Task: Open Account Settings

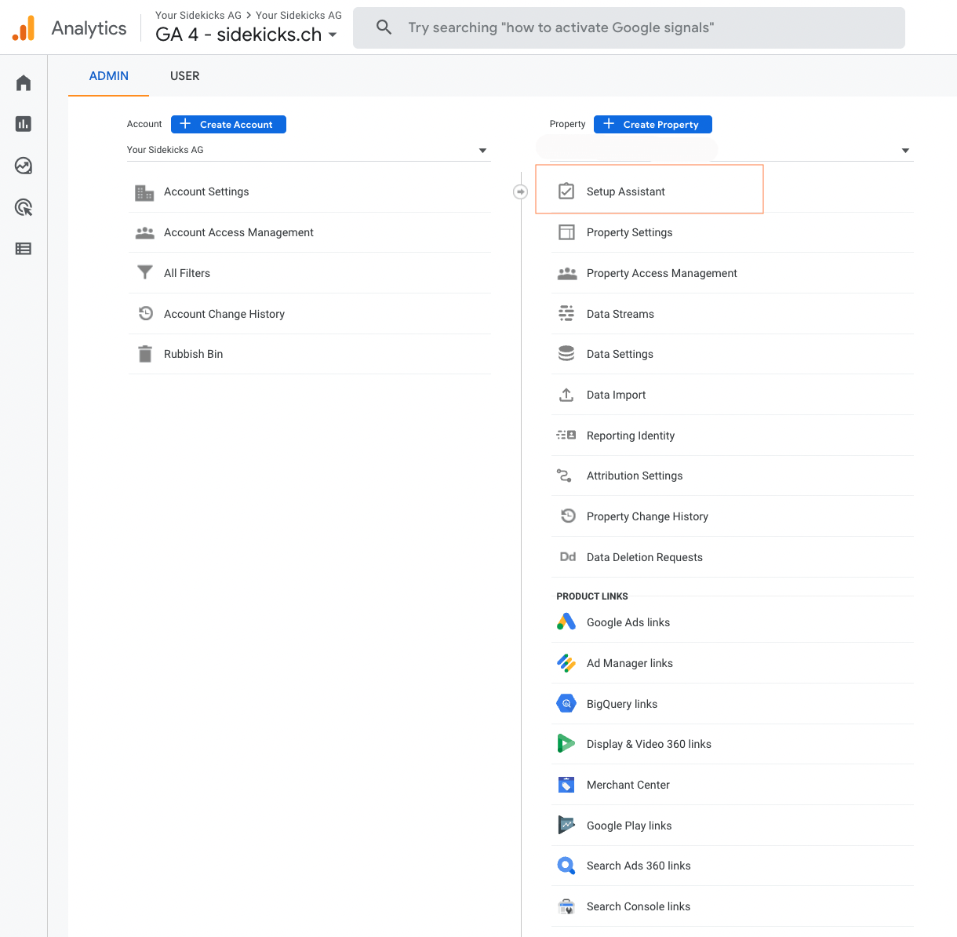Action: [x=310, y=192]
